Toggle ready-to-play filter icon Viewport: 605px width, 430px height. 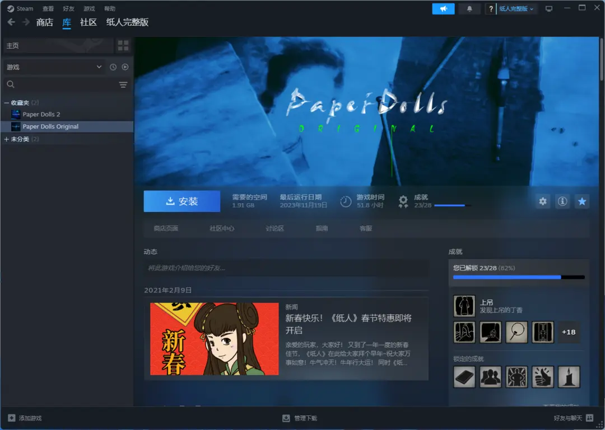(125, 67)
